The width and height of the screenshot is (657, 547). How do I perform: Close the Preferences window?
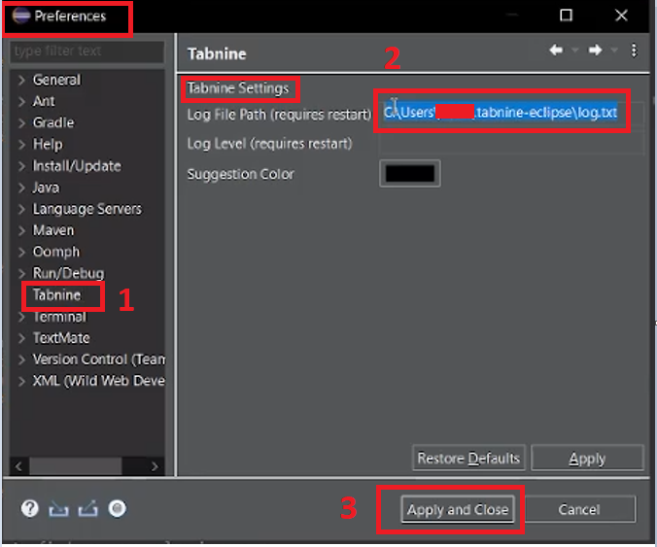621,16
